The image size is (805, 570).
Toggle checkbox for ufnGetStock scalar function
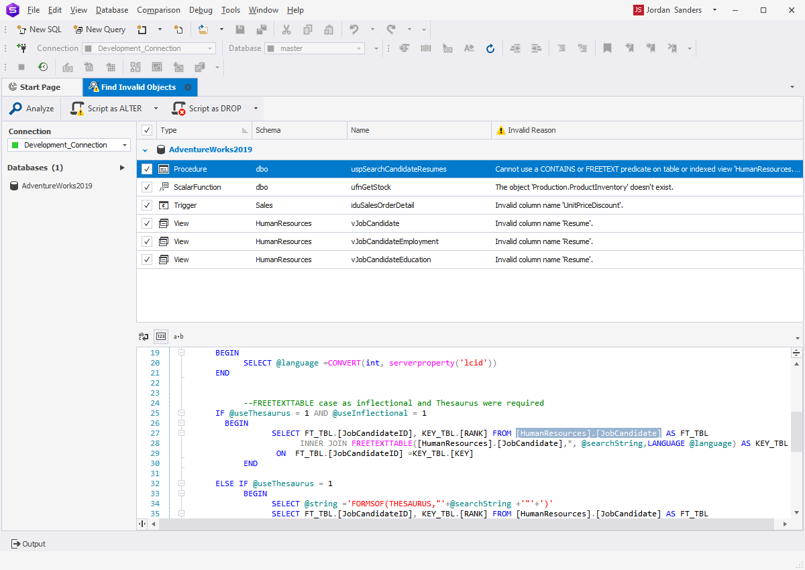pos(147,187)
